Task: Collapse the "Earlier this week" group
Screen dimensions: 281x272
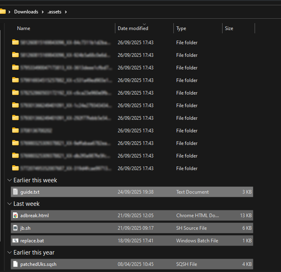Action: [x=9, y=180]
